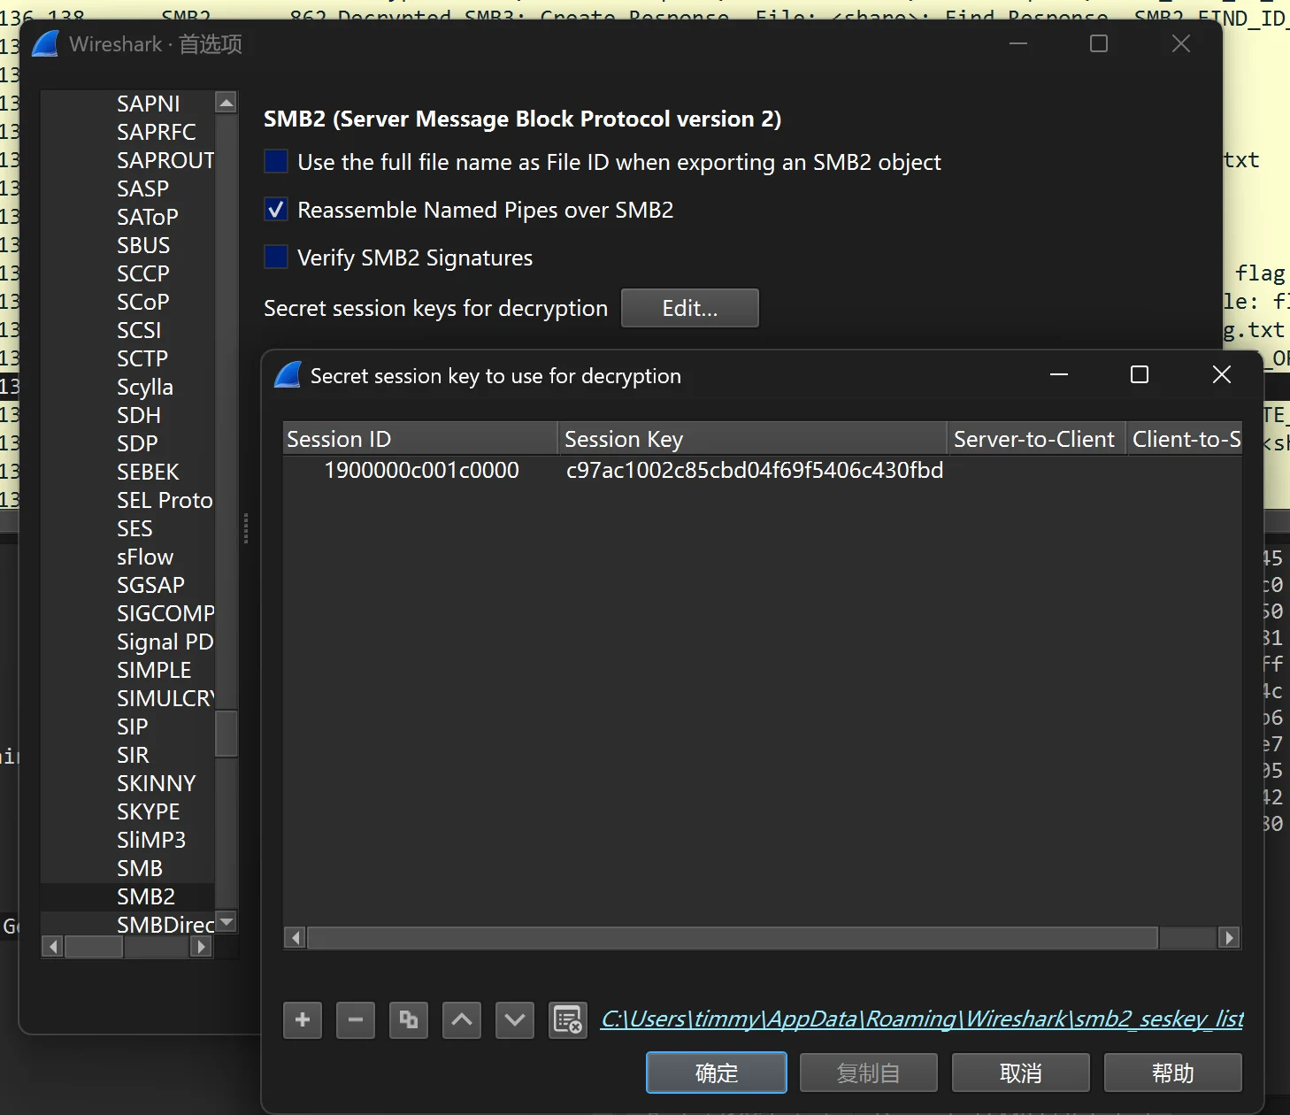Click the 确定 button to confirm

(x=716, y=1073)
